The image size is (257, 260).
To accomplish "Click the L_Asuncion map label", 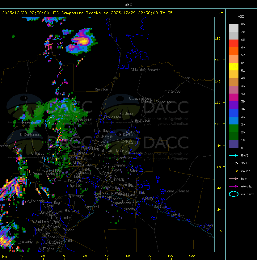I will pyautogui.click(x=141, y=120).
